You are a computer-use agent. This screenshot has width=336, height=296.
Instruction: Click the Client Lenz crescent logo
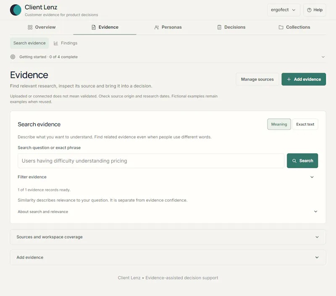tap(16, 10)
